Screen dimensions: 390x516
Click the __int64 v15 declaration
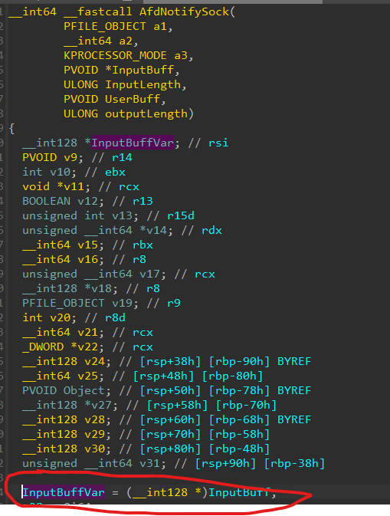[63, 245]
